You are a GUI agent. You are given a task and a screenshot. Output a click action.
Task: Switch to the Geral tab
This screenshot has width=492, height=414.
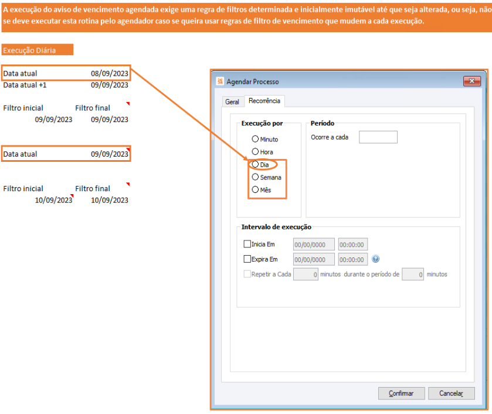(x=232, y=101)
